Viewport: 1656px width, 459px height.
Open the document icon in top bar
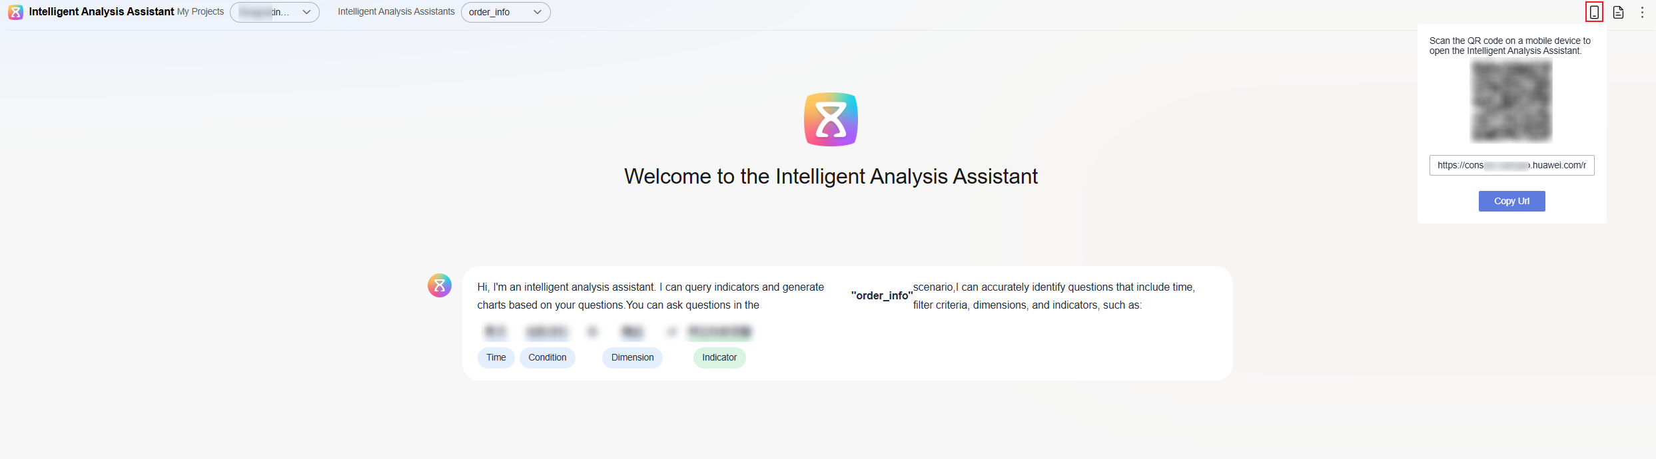(x=1618, y=12)
